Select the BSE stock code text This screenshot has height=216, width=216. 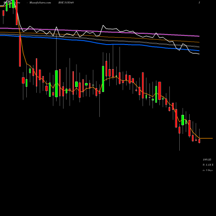click(x=66, y=3)
